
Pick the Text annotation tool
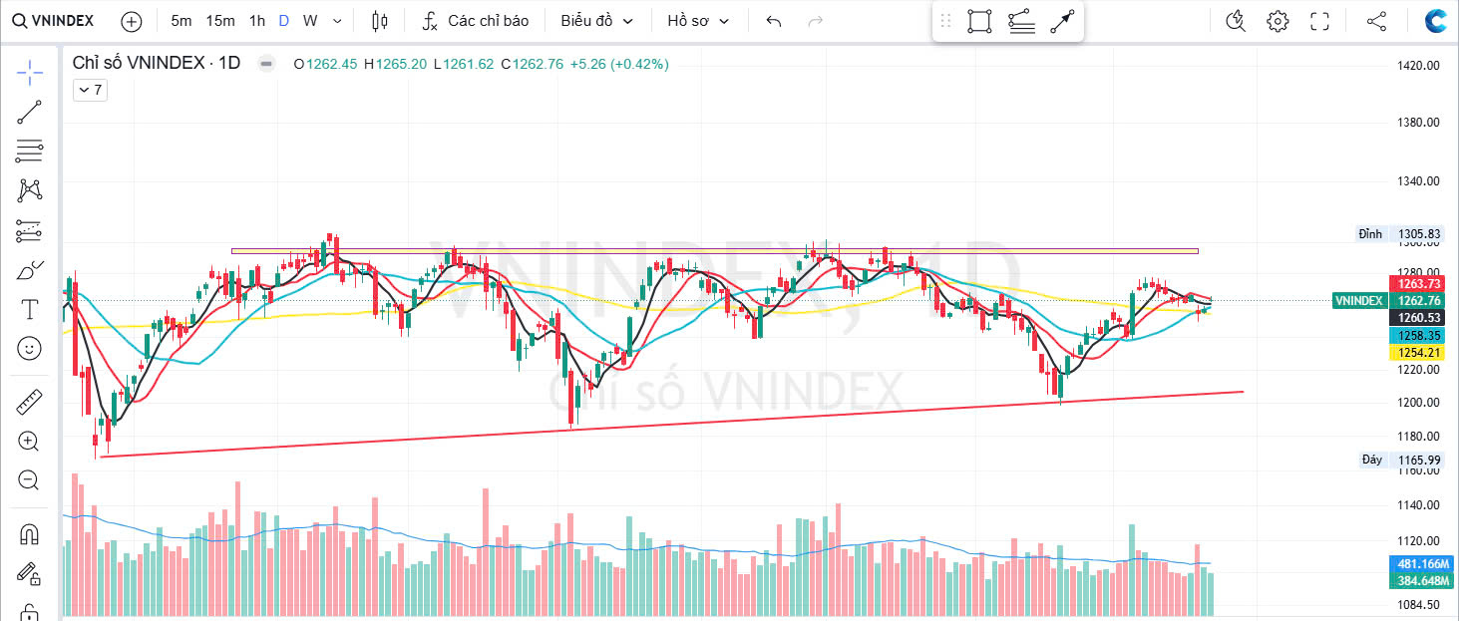tap(30, 310)
